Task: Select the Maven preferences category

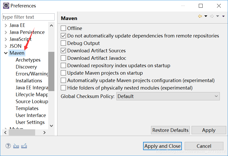Action: click(17, 53)
